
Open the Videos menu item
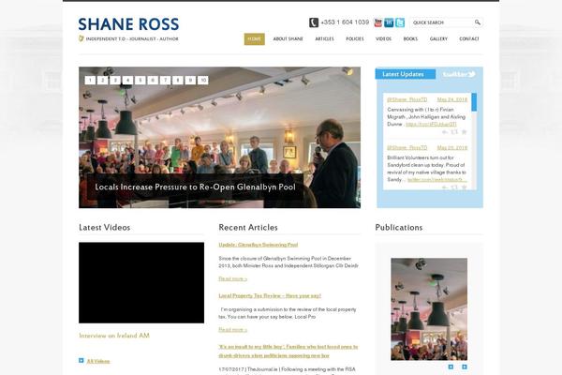coord(383,39)
